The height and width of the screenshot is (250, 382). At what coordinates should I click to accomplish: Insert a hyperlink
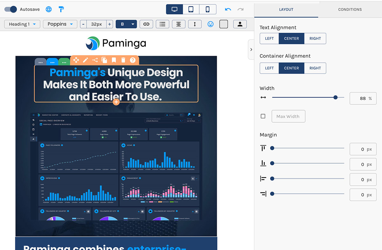tap(146, 24)
